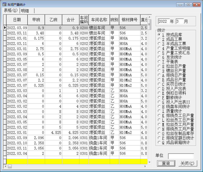Click the 关闭(C) button
The width and height of the screenshot is (203, 172).
click(187, 164)
